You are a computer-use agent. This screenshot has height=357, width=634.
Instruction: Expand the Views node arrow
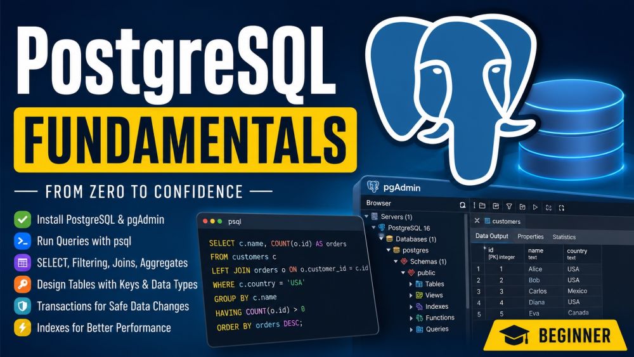tap(411, 295)
